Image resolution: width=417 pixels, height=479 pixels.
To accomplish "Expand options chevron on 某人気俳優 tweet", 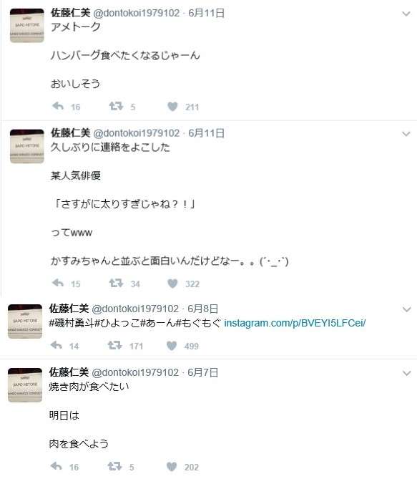I will (406, 134).
